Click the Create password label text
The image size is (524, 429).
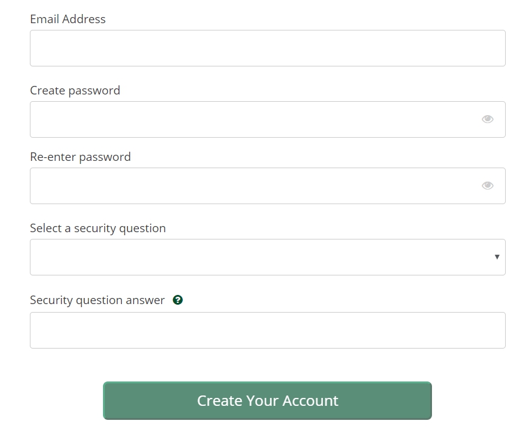75,91
